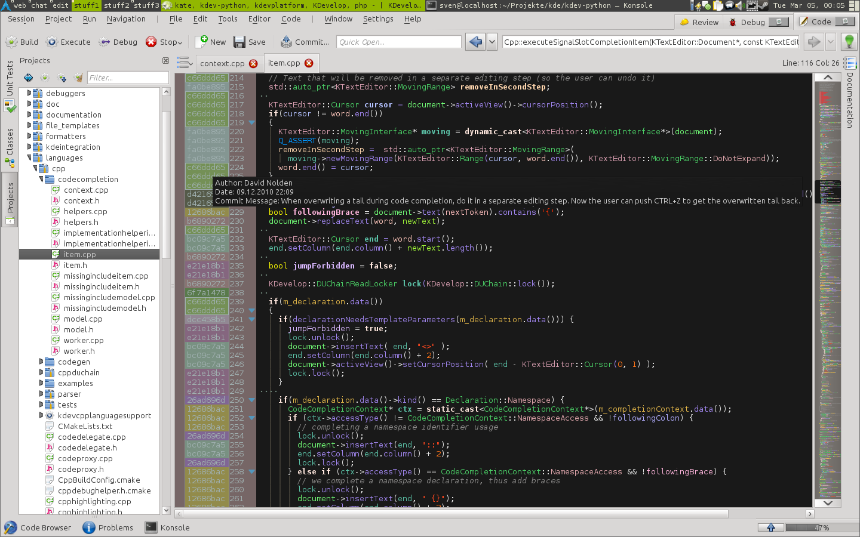Viewport: 860px width, 537px height.
Task: Click the editor minimap scrollbar
Action: coord(828,291)
